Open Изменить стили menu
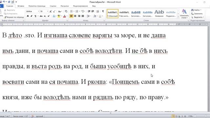210x118 pixels. pos(184,14)
